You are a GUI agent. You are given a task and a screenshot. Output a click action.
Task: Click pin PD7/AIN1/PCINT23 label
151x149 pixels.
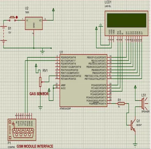(x=68, y=79)
